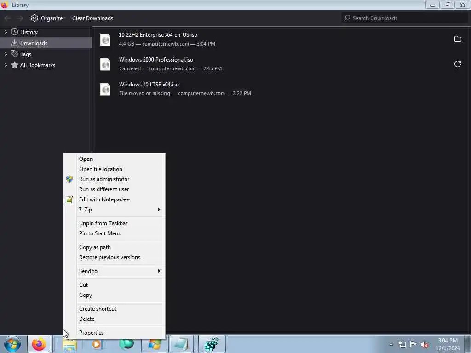Show 10 22H2 Enterprise iso in folder
The width and height of the screenshot is (471, 353).
coord(458,39)
